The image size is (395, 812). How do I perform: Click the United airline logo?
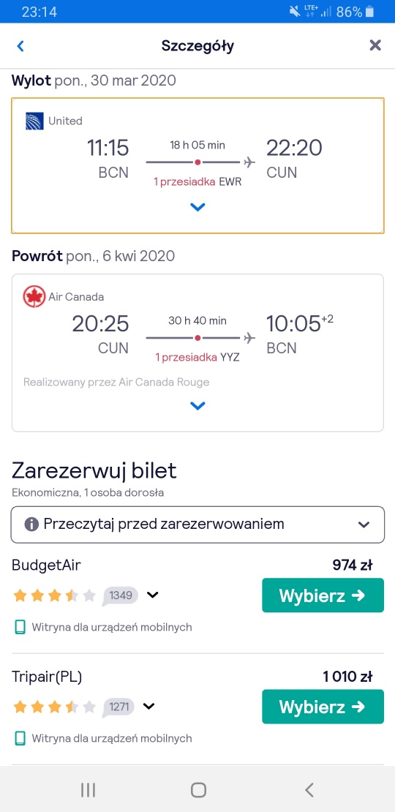coord(34,121)
